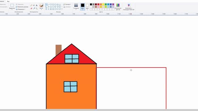This screenshot has height=111, width=198.
Task: Activate the Color 2 (background) button
Action: click(x=87, y=7)
